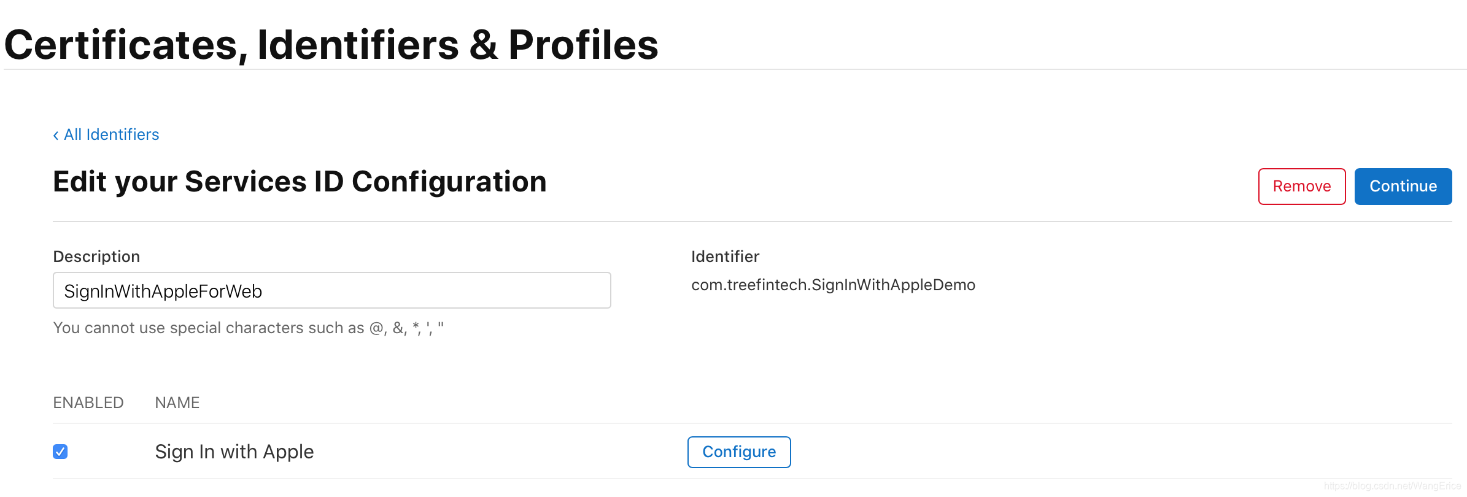1467x497 pixels.
Task: Click the Identifier field label
Action: point(725,256)
